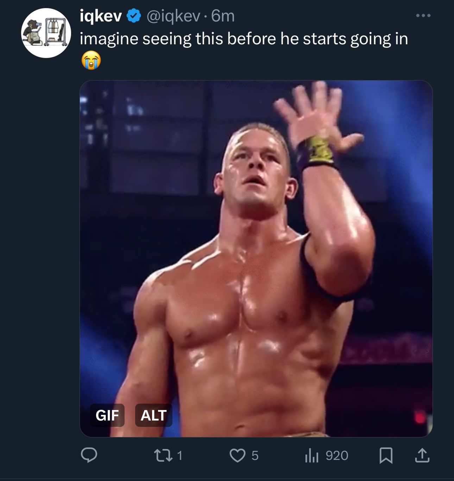Image resolution: width=454 pixels, height=481 pixels.
Task: Click the 920 views count
Action: pos(337,456)
